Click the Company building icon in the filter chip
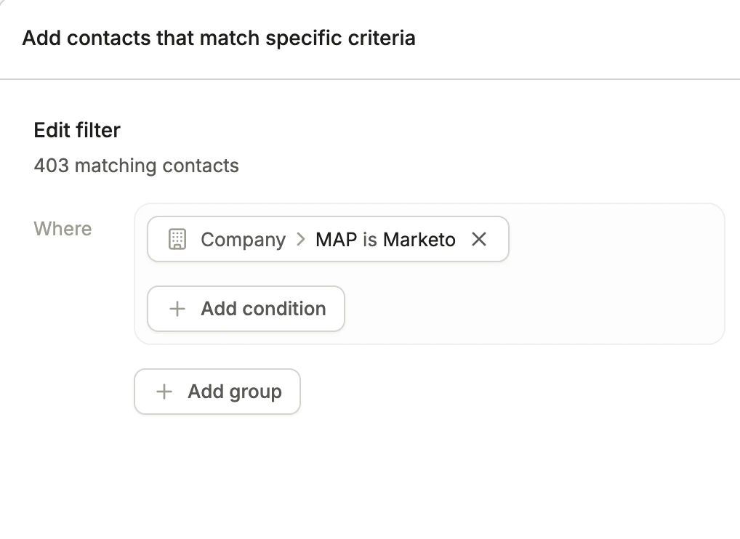The image size is (740, 539). 177,240
